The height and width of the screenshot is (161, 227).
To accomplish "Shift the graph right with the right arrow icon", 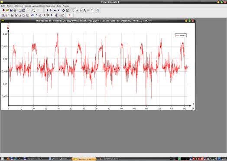I will [51, 10].
